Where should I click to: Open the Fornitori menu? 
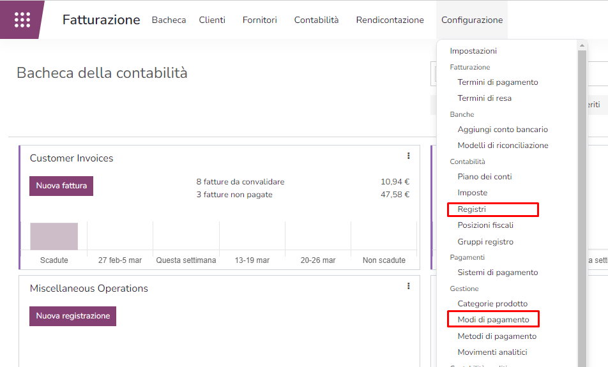[x=259, y=20]
